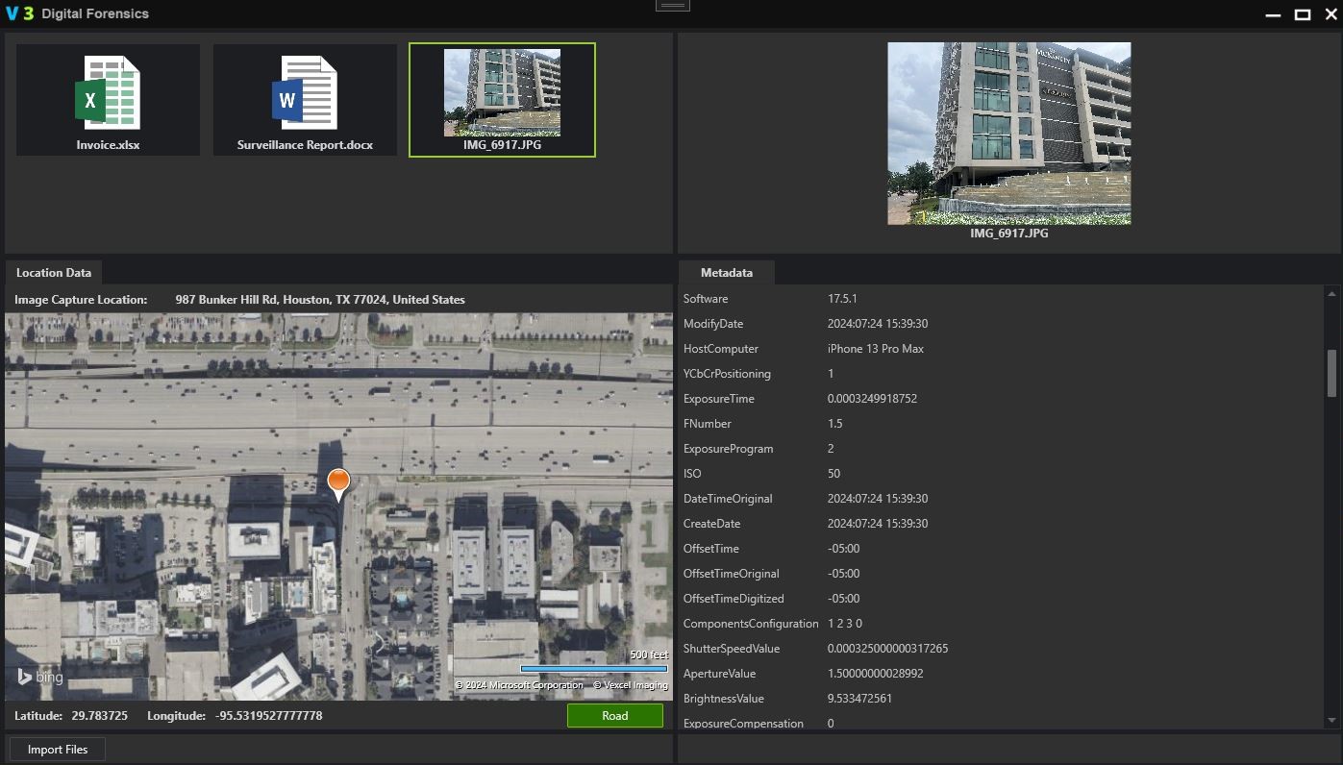Maximize the Digital Forensics window
This screenshot has height=765, width=1343.
point(1303,14)
